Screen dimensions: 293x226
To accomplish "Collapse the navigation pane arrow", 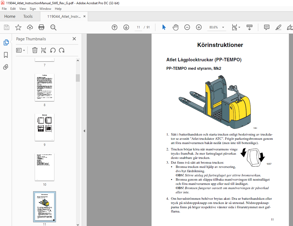I will pos(84,131).
